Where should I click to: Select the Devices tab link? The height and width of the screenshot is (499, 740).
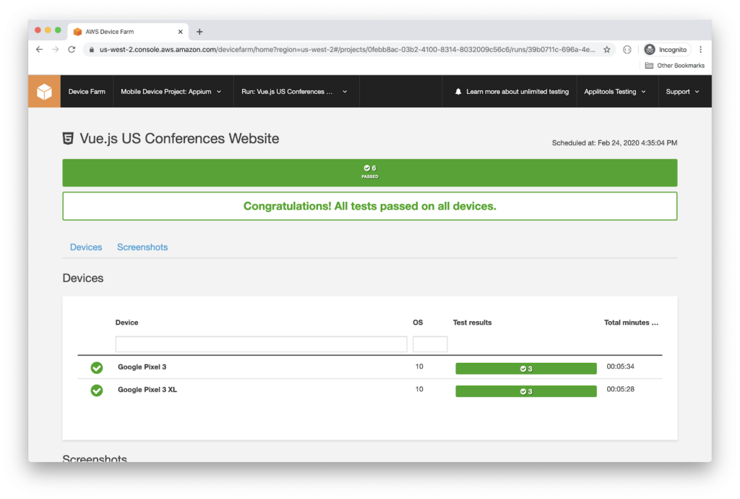(x=86, y=247)
